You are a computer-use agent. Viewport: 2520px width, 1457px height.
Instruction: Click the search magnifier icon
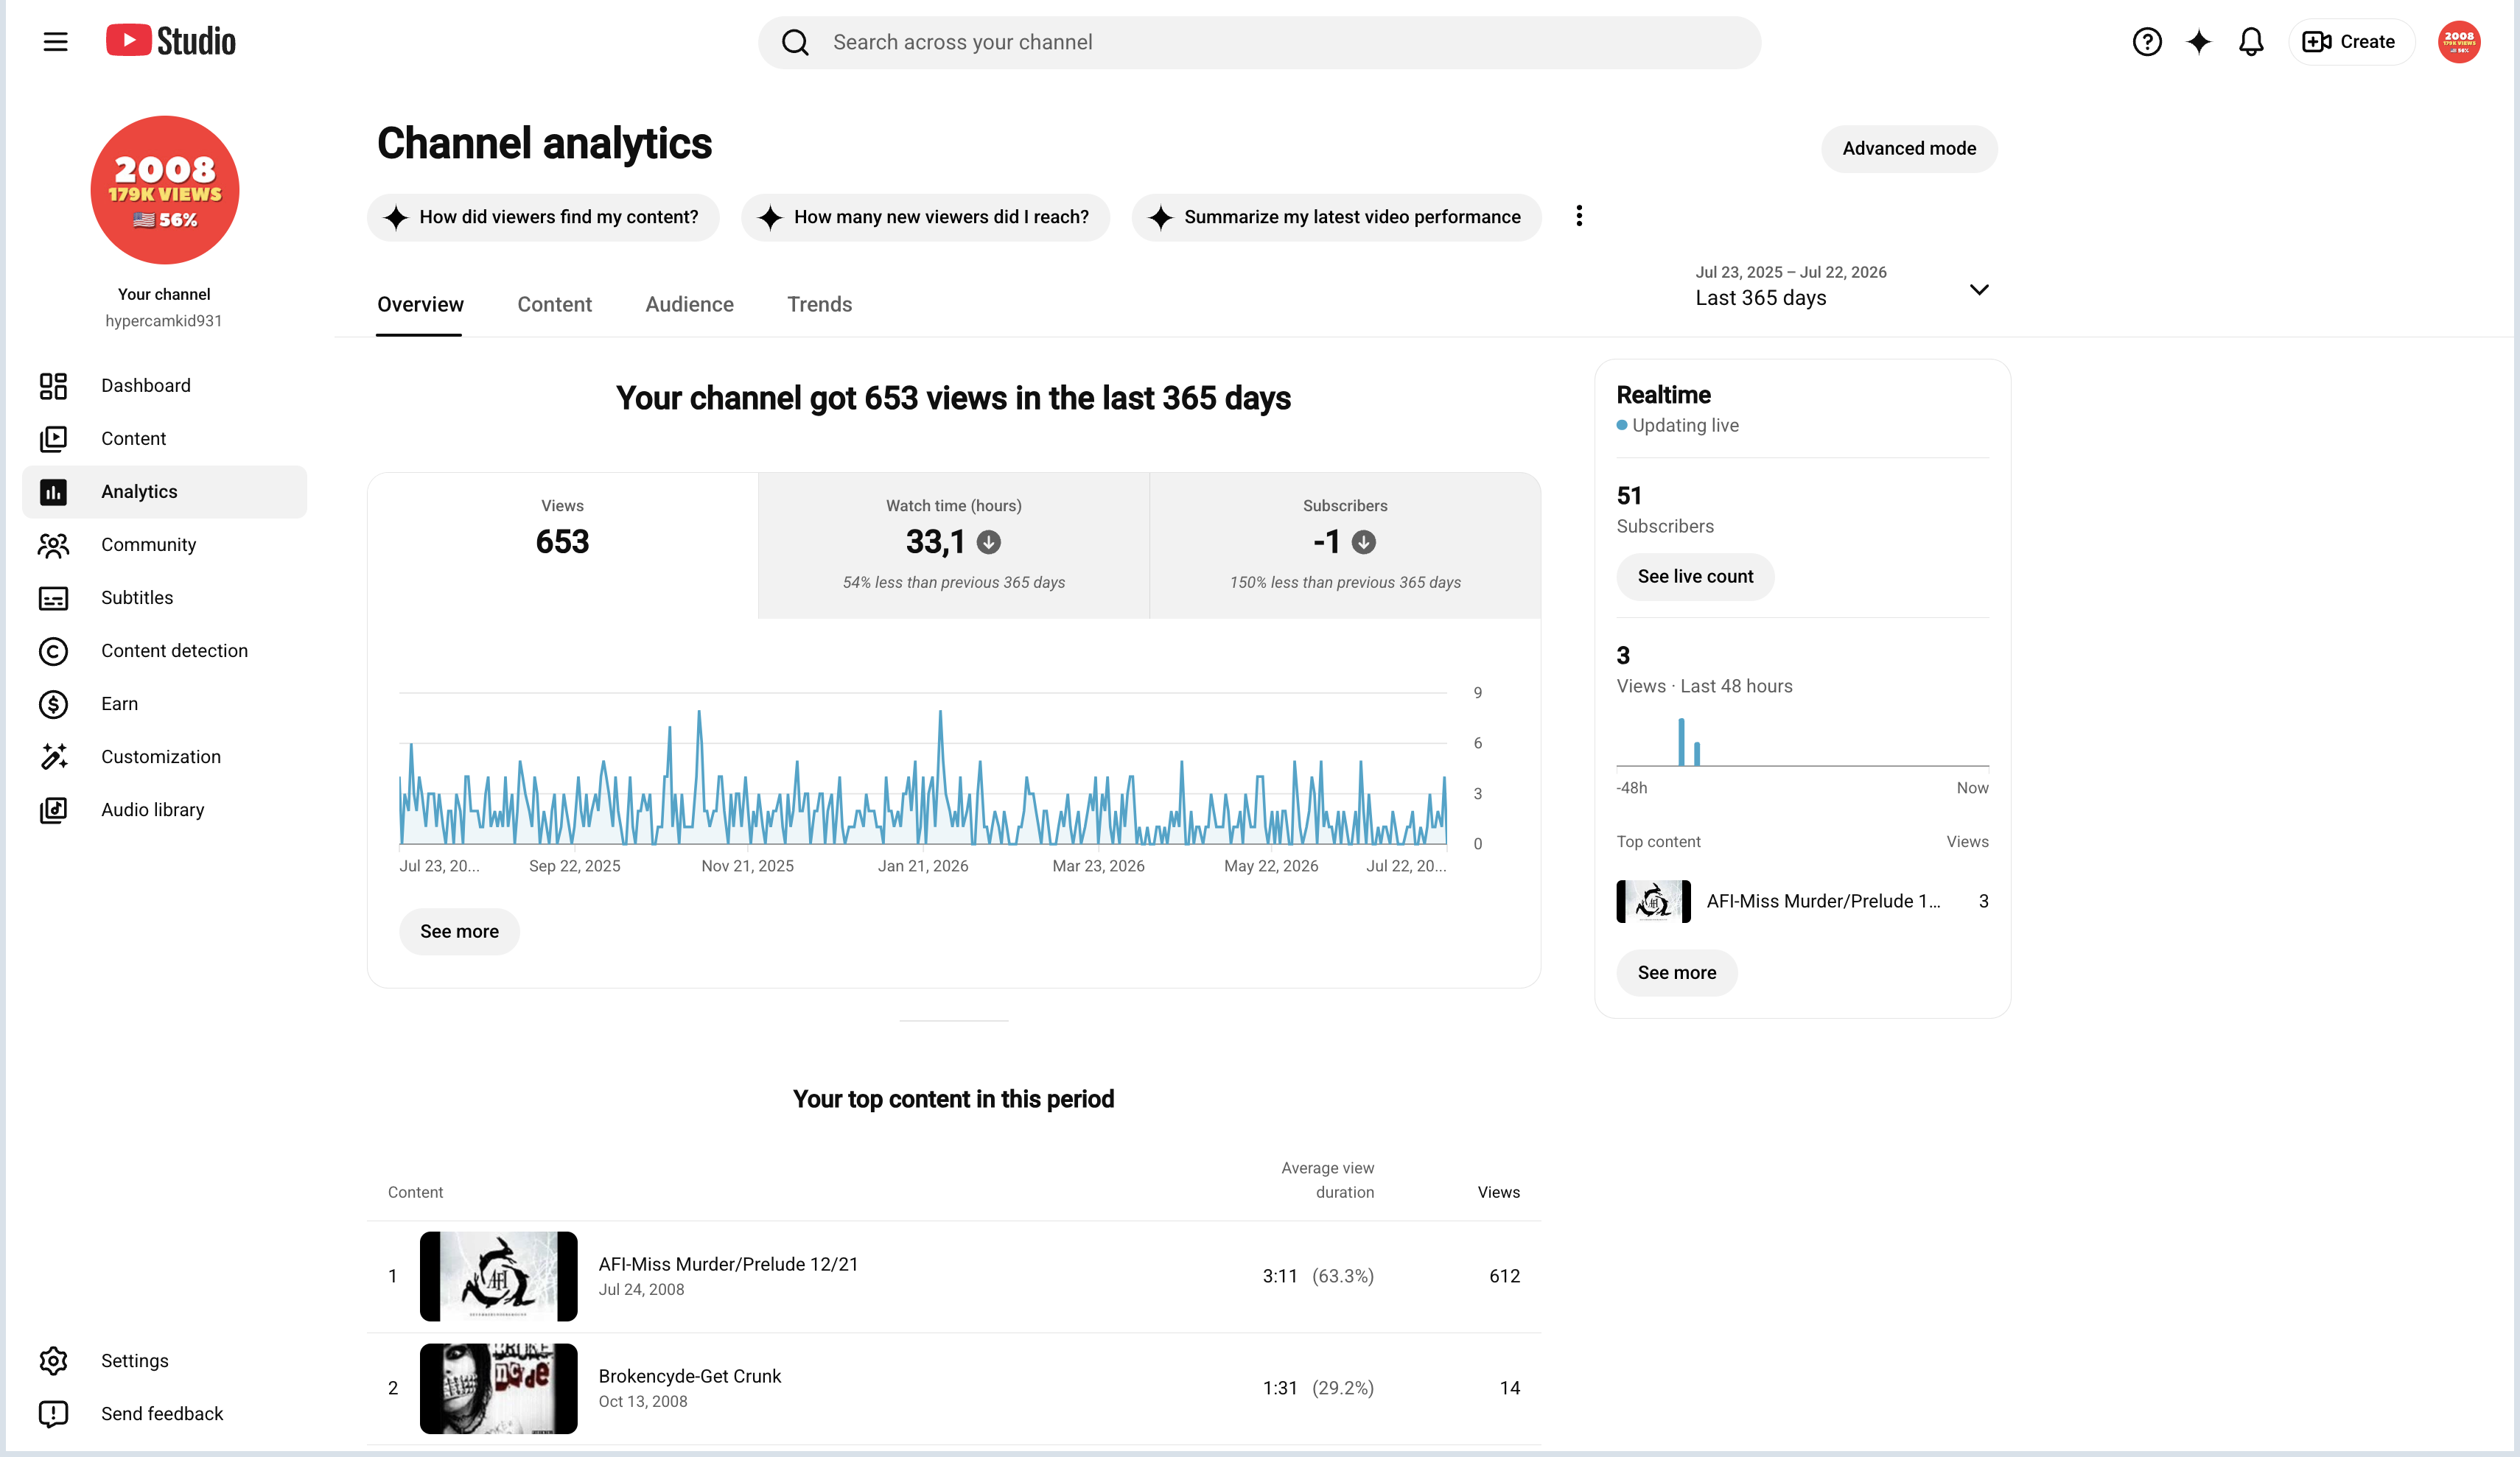(795, 42)
